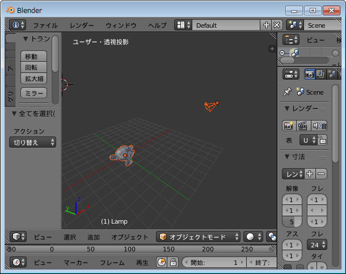The height and width of the screenshot is (274, 346).
Task: Open the timeline マーカー menu
Action: 75,263
